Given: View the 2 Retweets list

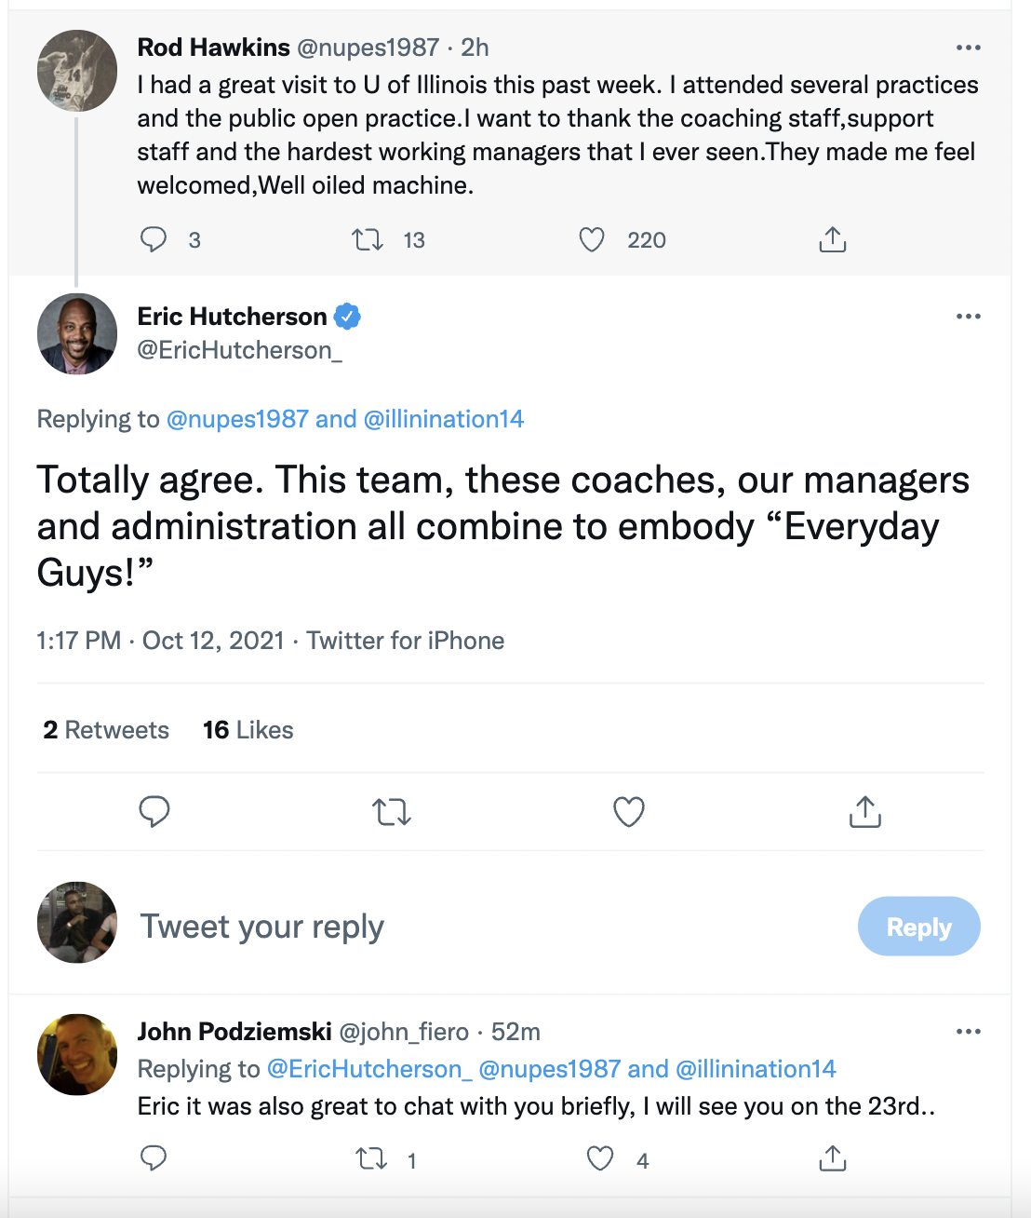Looking at the screenshot, I should (106, 730).
